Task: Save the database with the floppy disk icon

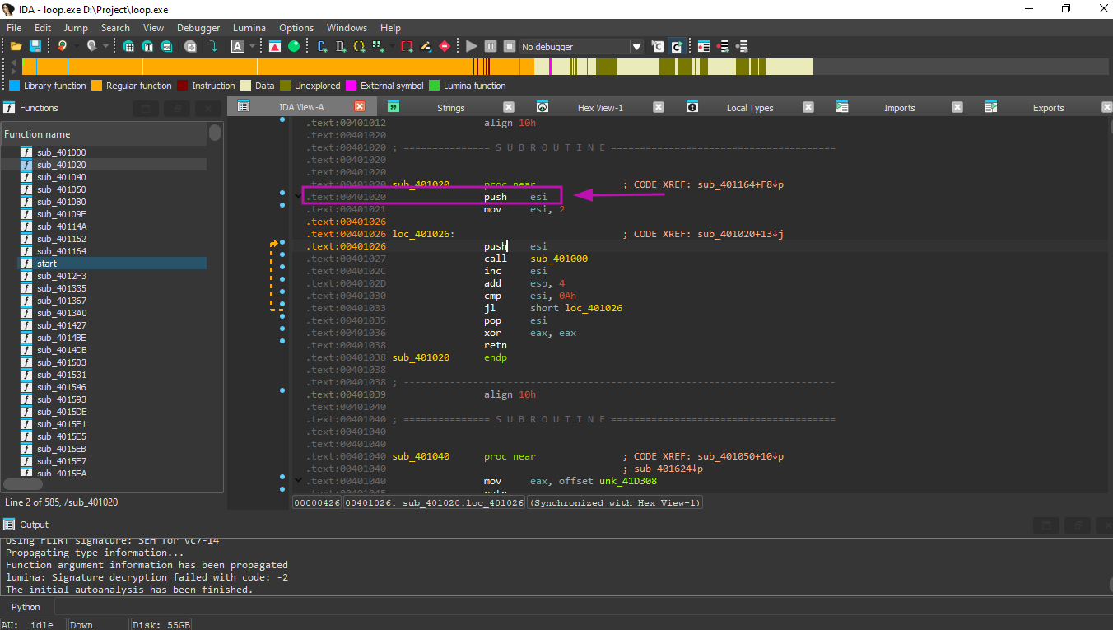Action: pyautogui.click(x=35, y=47)
